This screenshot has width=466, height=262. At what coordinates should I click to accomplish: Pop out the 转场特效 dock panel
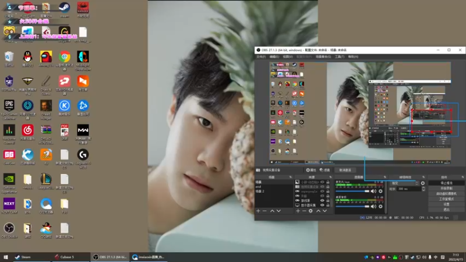click(423, 177)
